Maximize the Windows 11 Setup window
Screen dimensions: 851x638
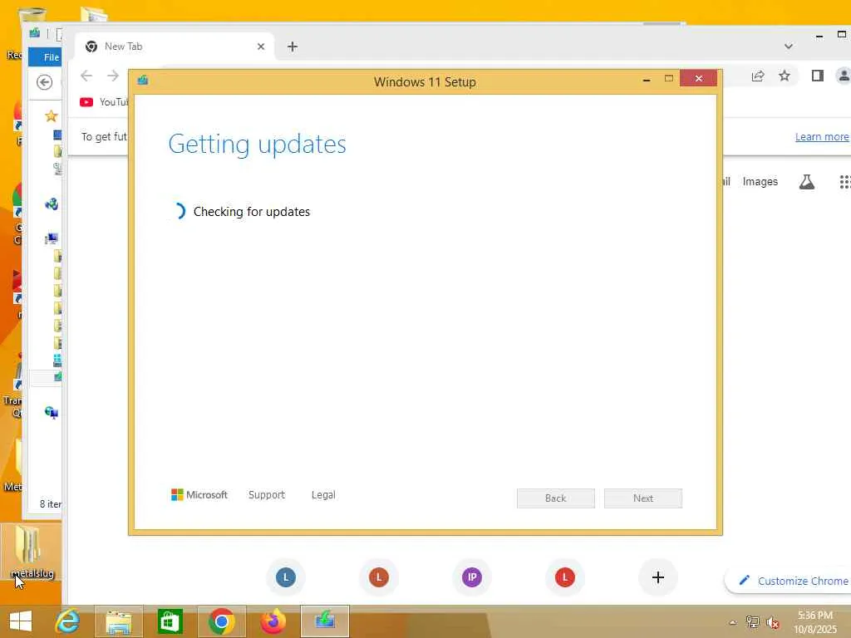(669, 79)
